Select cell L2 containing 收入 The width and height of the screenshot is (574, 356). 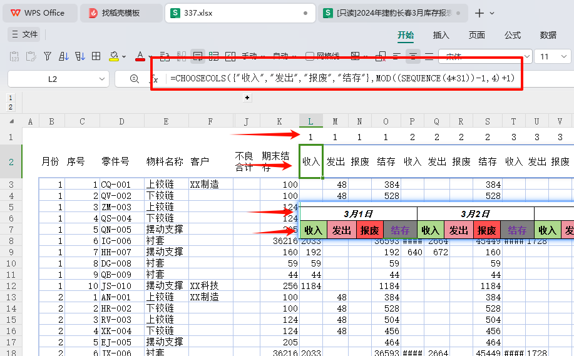tap(311, 161)
